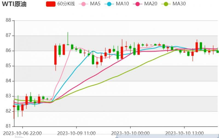Click the 85 price axis label
Viewport: 219px width, 138px height.
click(8, 66)
